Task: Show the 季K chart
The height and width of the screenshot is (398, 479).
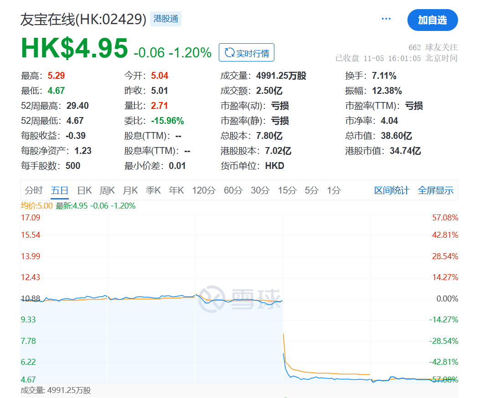Action: tap(153, 190)
